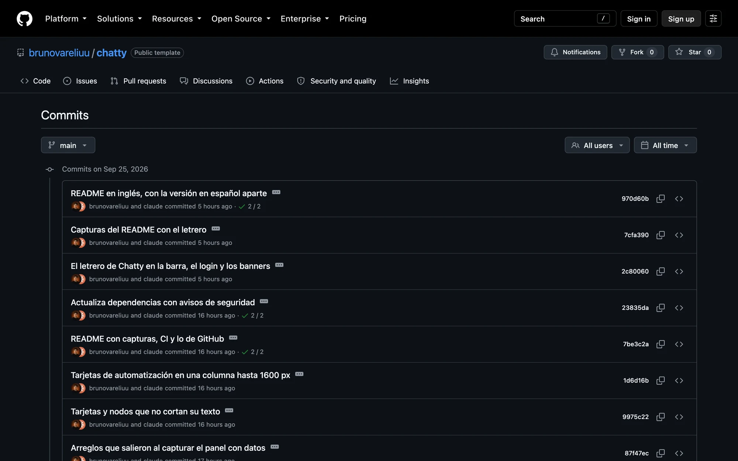738x461 pixels.
Task: Copy full SHA for commit 970d60b
Action: pyautogui.click(x=661, y=199)
